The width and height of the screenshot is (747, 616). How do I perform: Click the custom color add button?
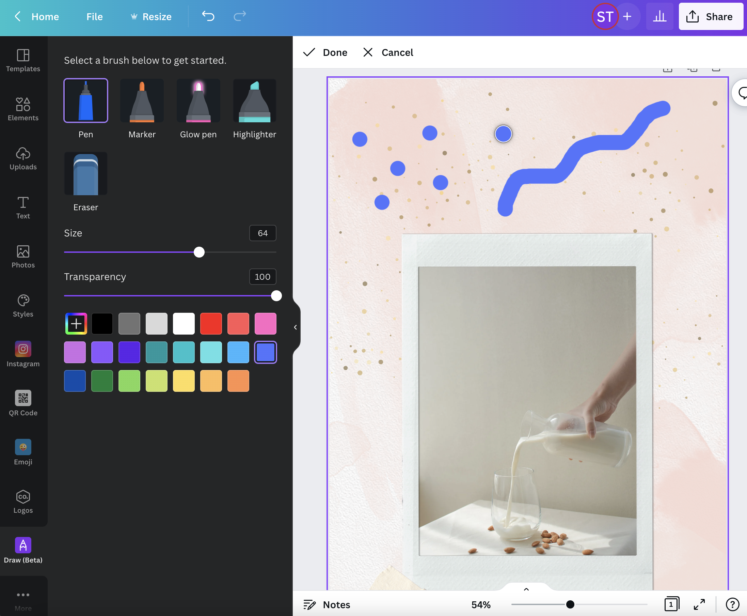(x=75, y=324)
